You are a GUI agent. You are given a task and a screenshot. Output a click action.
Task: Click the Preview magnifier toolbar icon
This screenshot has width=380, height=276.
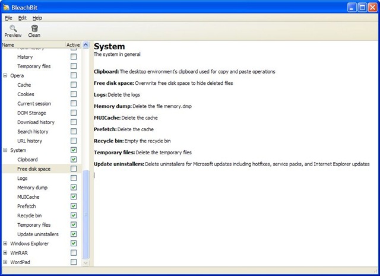[x=13, y=28]
